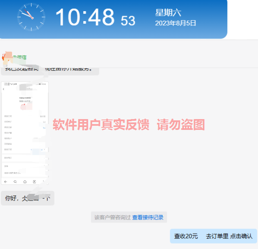Click the digital time 10:48

[85, 17]
